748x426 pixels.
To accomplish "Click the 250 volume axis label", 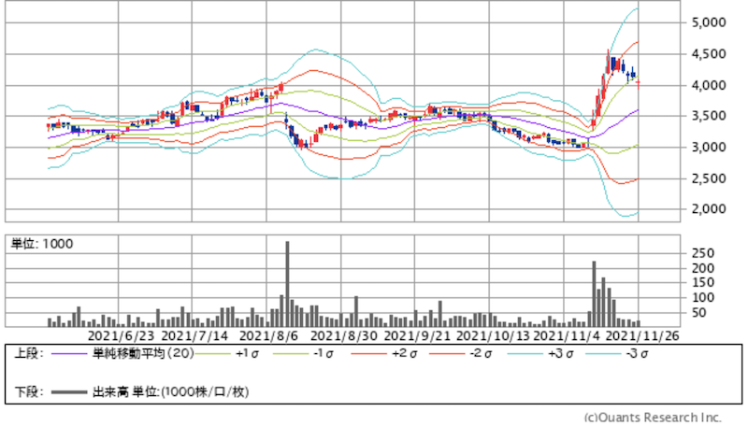I will point(703,253).
